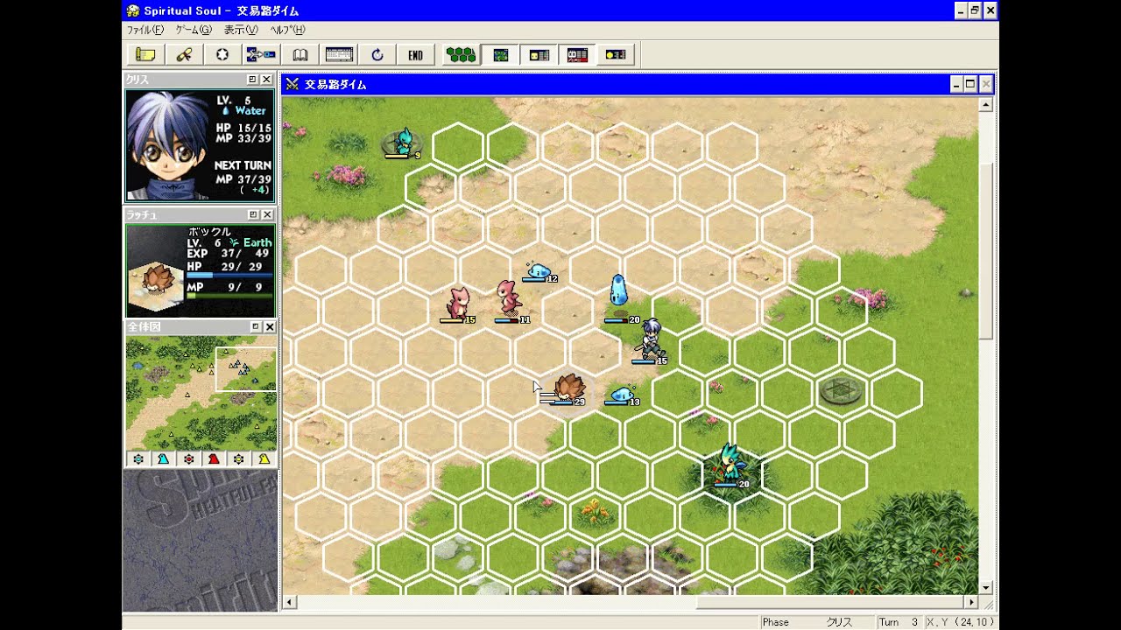This screenshot has width=1121, height=630.
Task: Open the ファイル(F) menu
Action: click(x=145, y=30)
